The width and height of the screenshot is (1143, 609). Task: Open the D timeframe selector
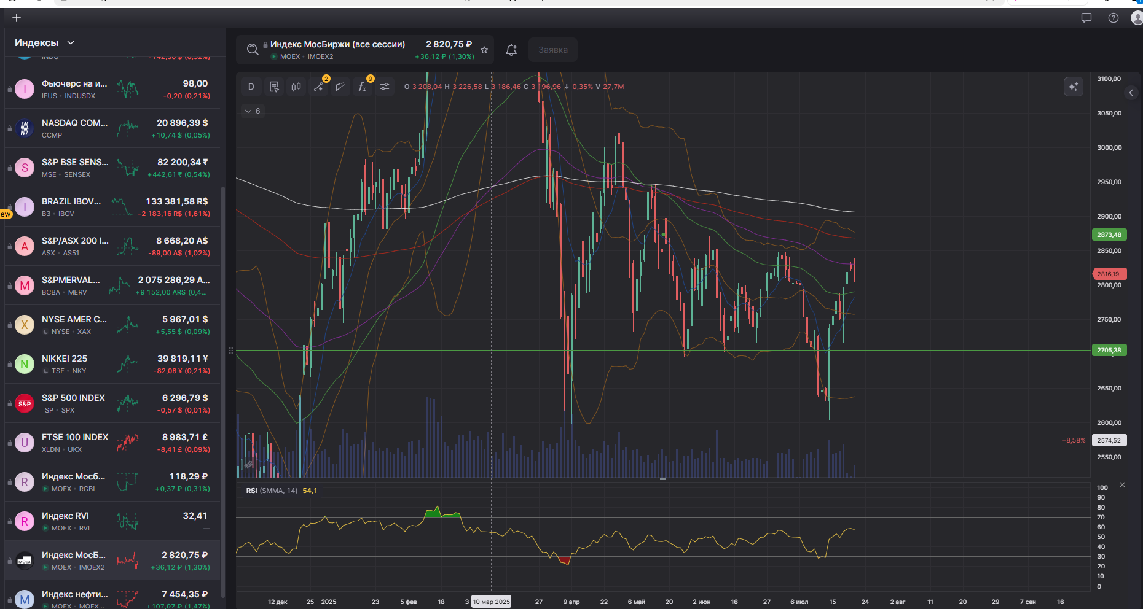pyautogui.click(x=251, y=87)
